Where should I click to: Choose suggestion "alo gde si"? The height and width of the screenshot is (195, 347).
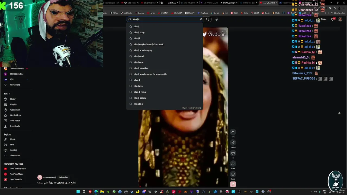tap(165, 104)
